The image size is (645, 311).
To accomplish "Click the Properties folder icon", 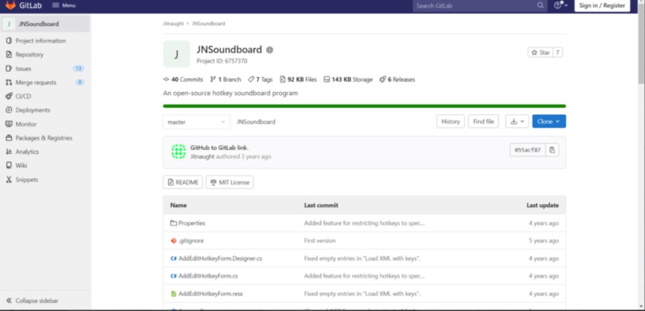I will (174, 223).
